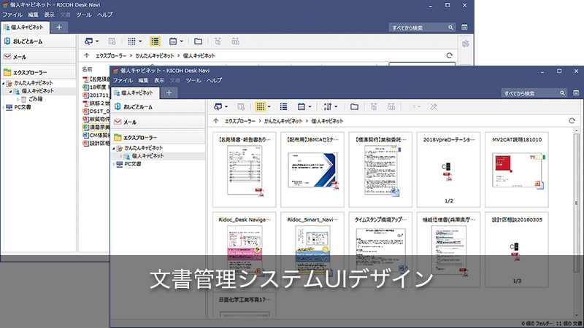Click new folder icon in back window toolbar
Viewport: 584px width, 328px height.
pyautogui.click(x=198, y=42)
